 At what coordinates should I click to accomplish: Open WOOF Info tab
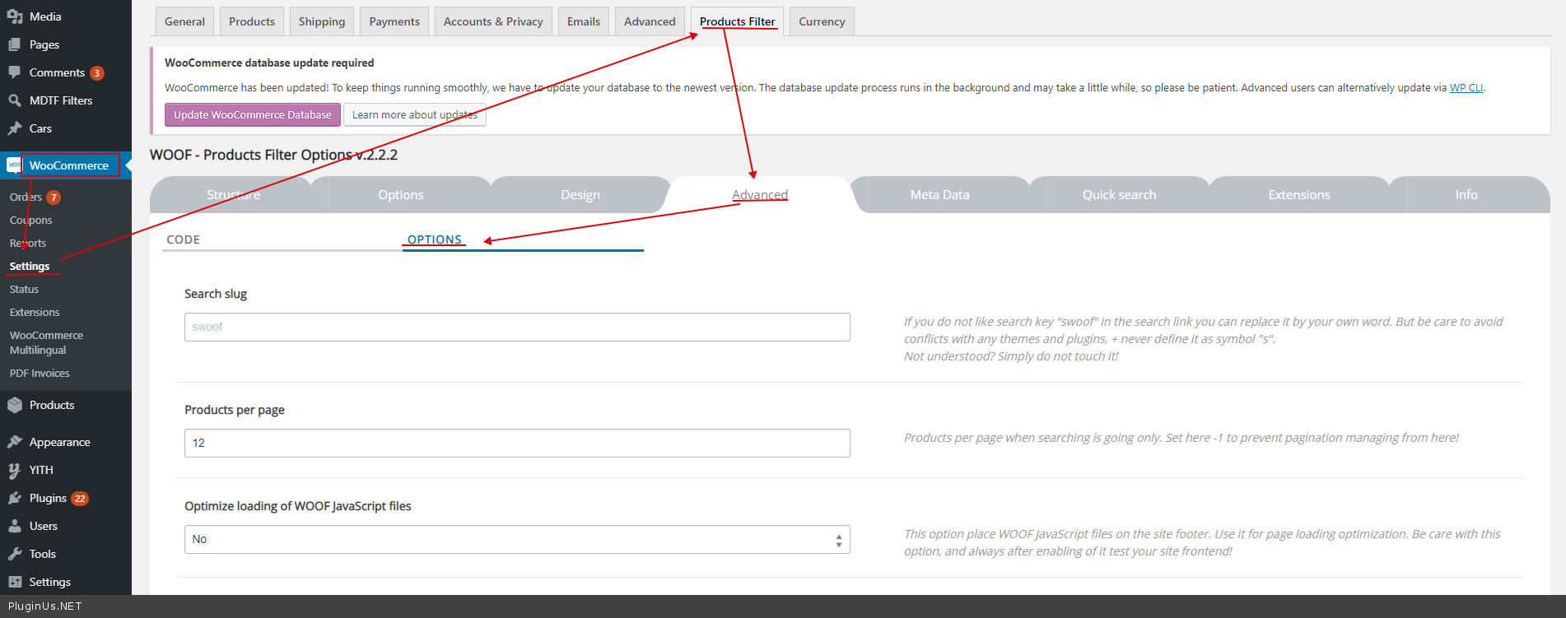point(1466,195)
